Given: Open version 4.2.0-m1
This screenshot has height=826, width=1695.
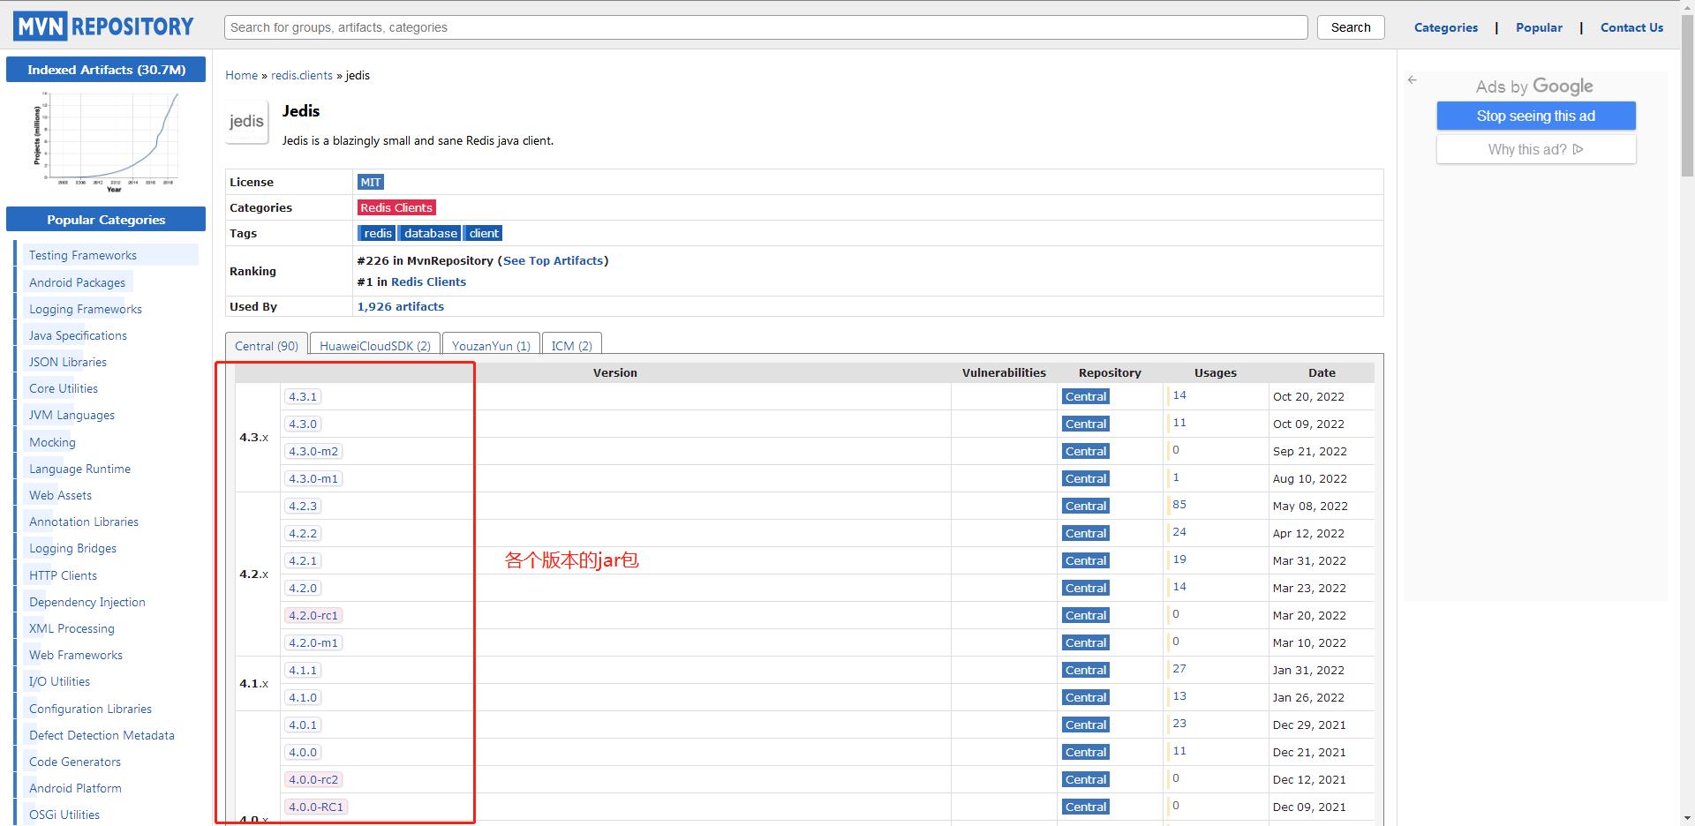Looking at the screenshot, I should coord(313,642).
